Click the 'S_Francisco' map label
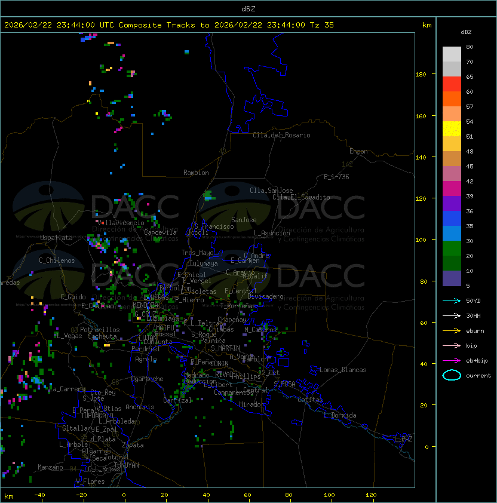Viewport: 497px width, 503px height. click(214, 226)
